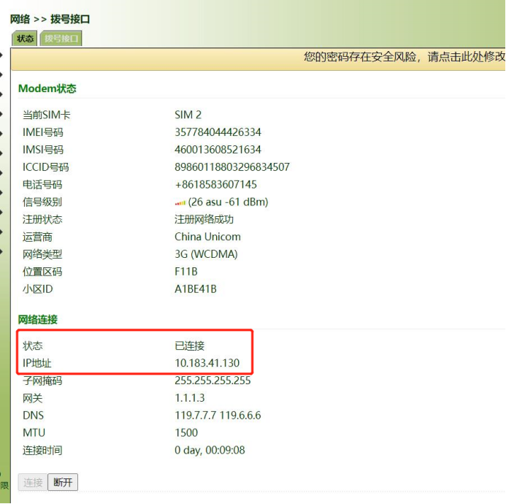Click the Modem状态 section heading
This screenshot has width=506, height=504.
47,88
